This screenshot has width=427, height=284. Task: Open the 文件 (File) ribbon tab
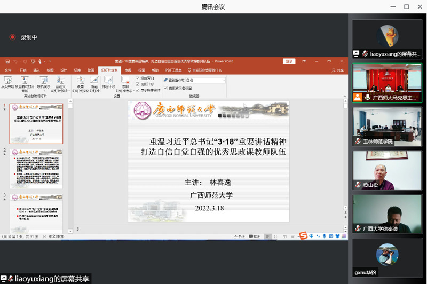click(x=8, y=70)
